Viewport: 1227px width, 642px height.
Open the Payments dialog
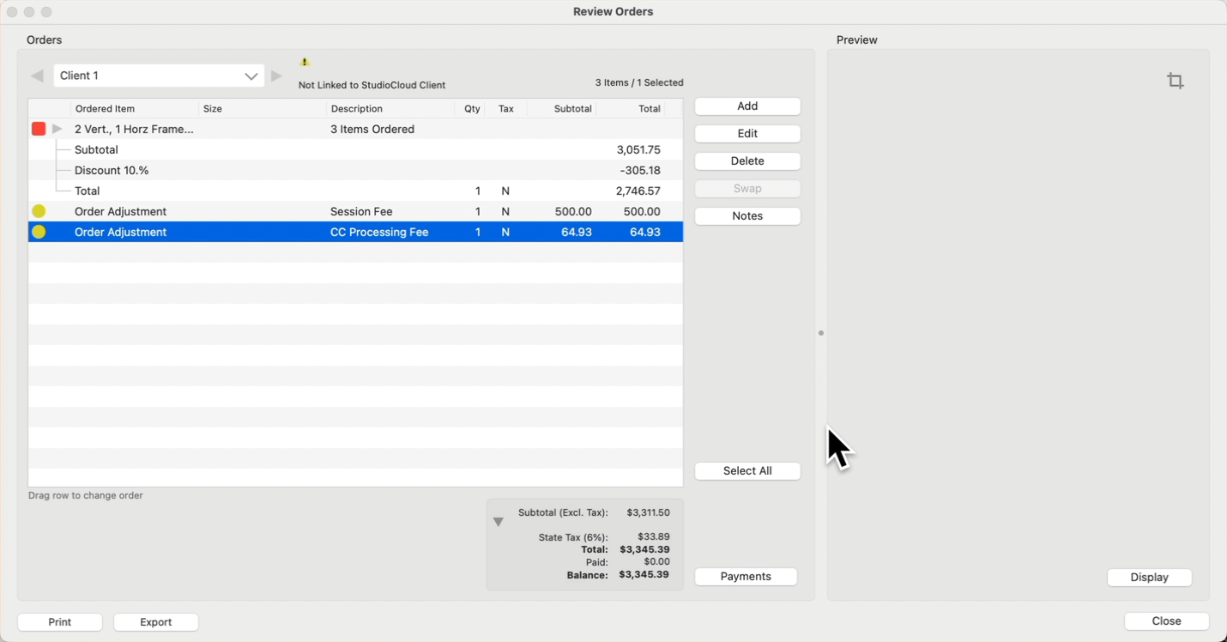pos(746,577)
